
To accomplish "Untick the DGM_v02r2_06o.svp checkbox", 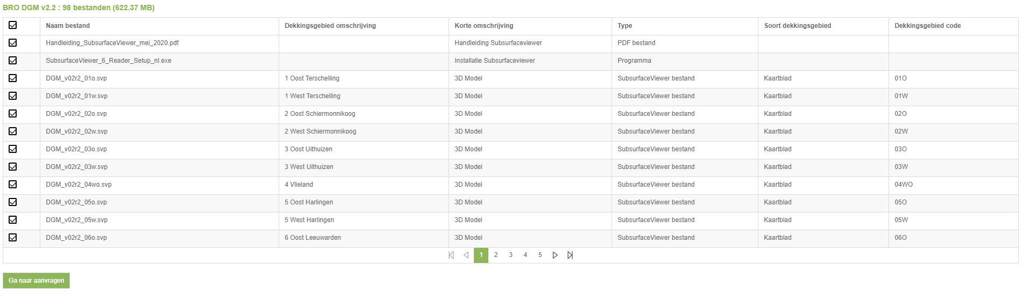I will pos(13,238).
